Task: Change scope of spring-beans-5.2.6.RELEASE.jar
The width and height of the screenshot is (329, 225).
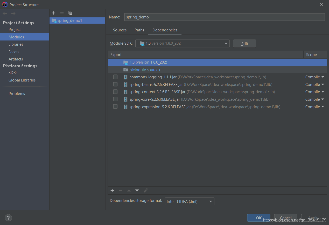Action: (315, 85)
